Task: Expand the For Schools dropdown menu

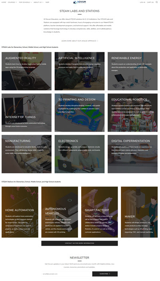Action: [x=25, y=2]
